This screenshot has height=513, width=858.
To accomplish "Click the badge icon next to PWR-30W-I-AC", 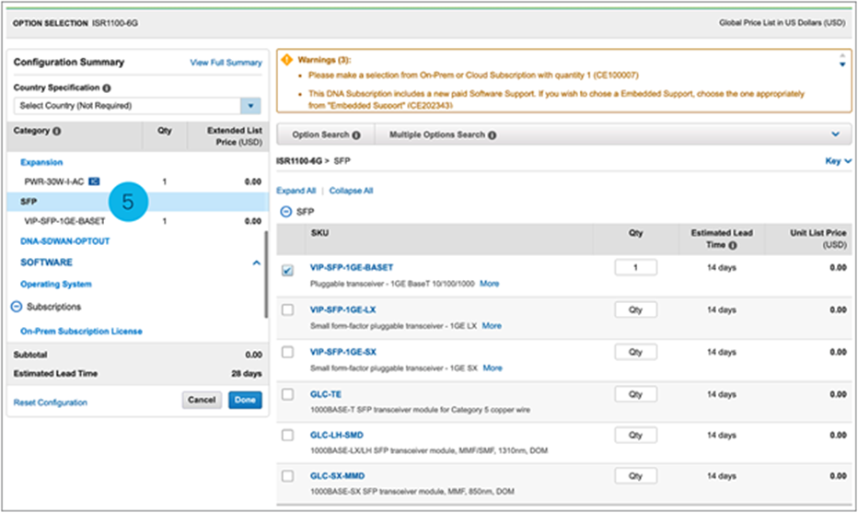I will tap(94, 181).
